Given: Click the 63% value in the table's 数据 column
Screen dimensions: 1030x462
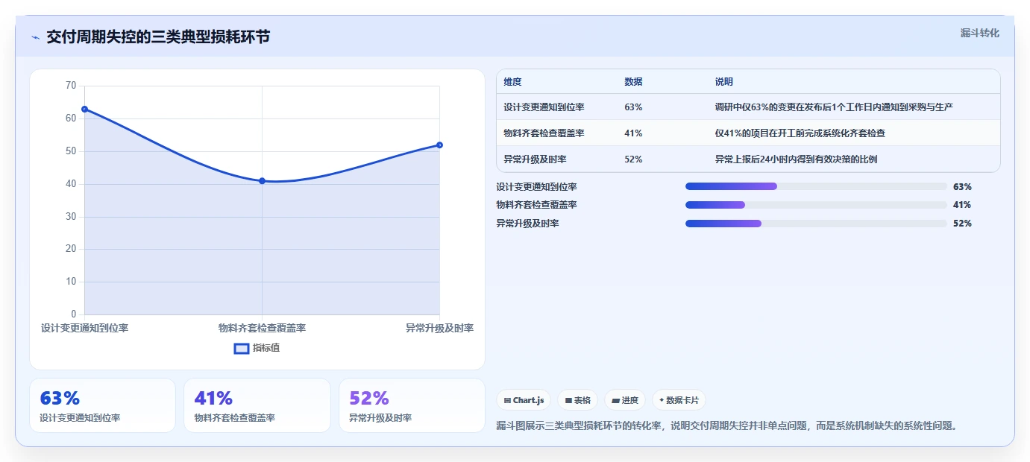Looking at the screenshot, I should [x=633, y=107].
